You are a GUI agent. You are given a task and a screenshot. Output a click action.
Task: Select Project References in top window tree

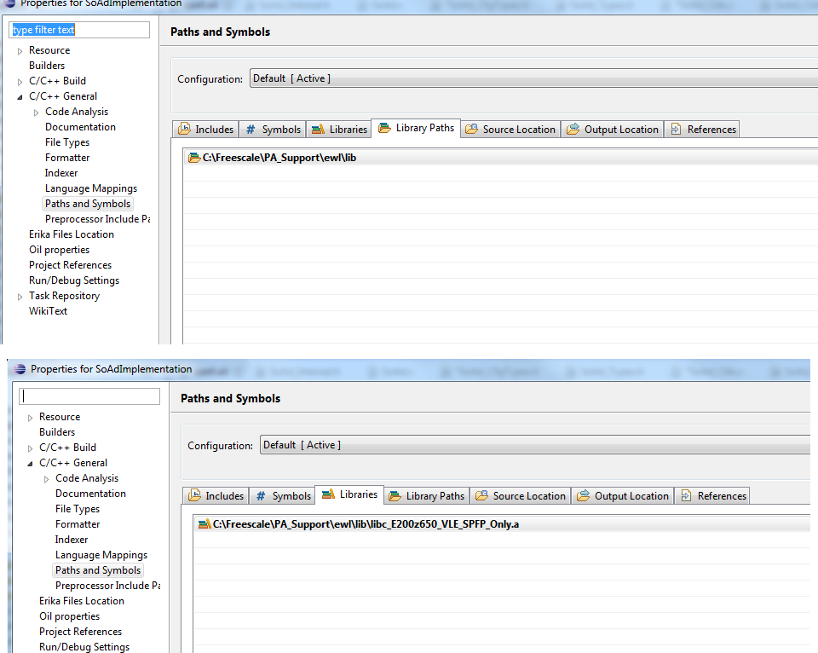(70, 264)
